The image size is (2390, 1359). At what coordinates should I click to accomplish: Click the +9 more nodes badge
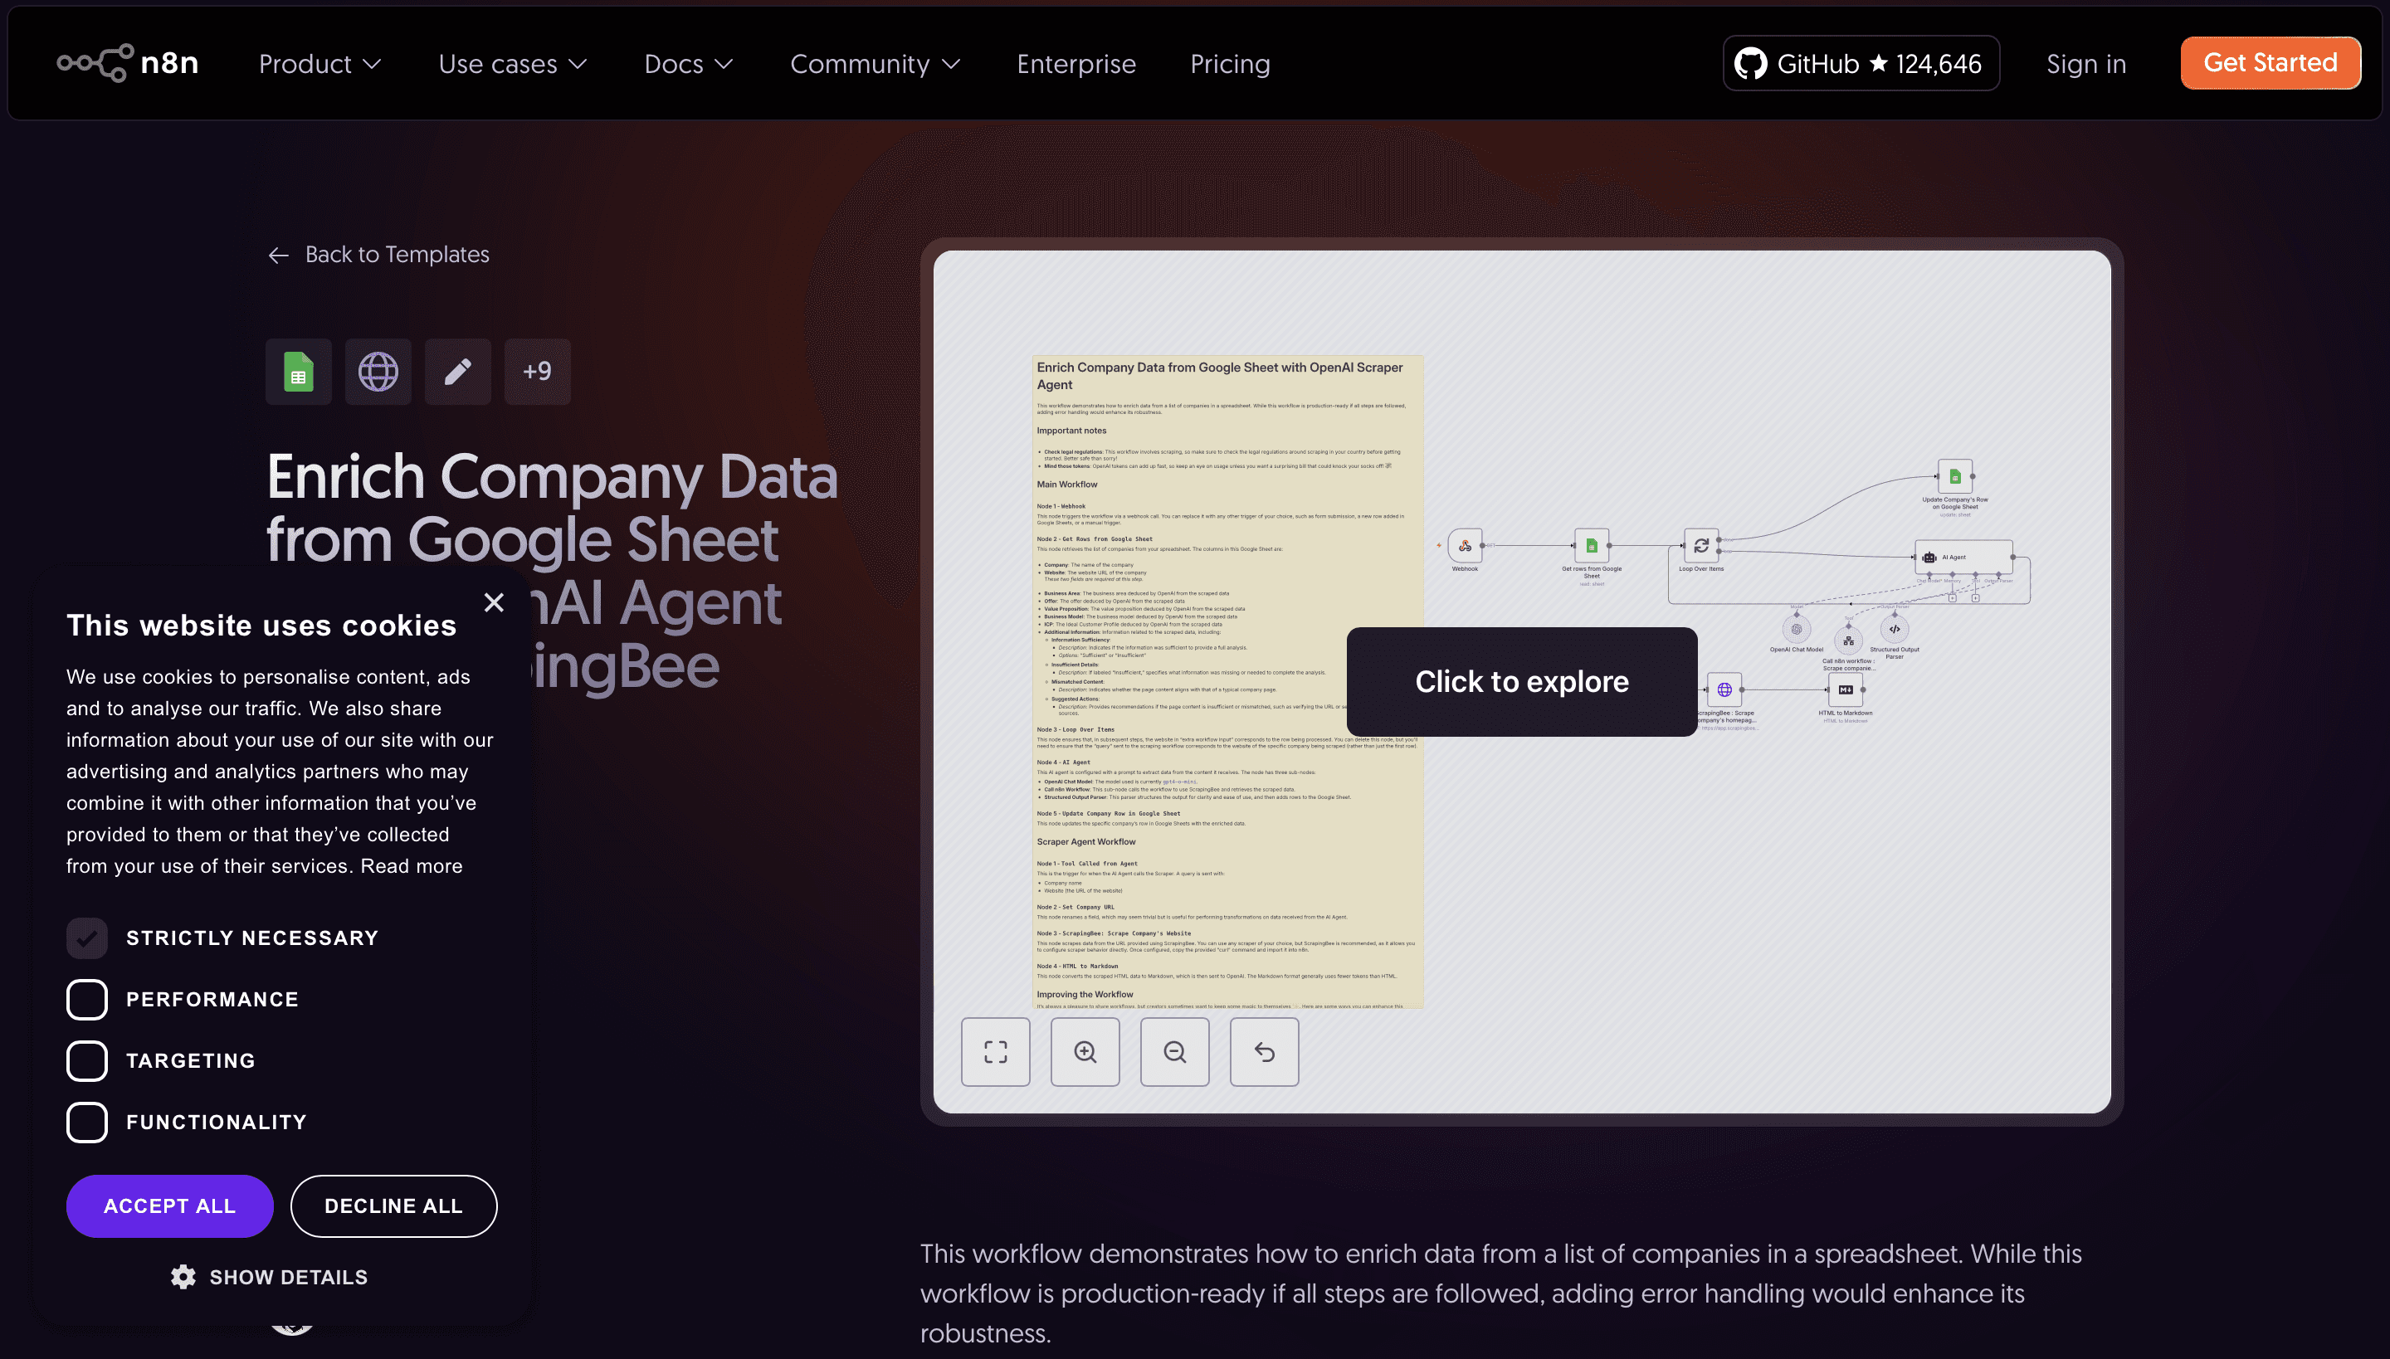[537, 372]
